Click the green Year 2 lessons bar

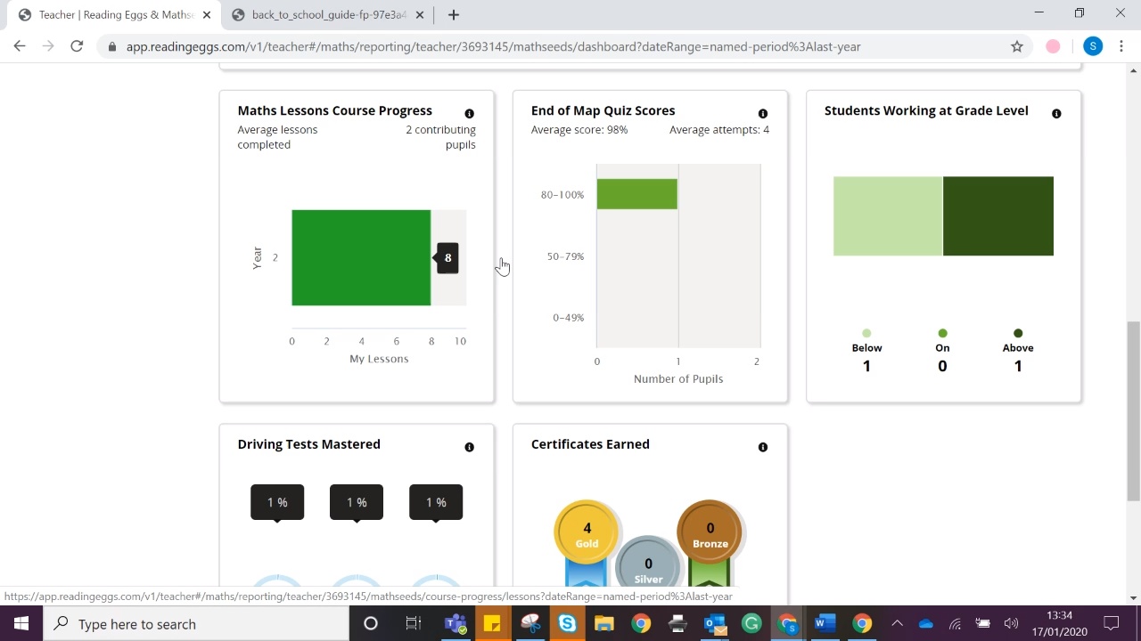coord(361,257)
